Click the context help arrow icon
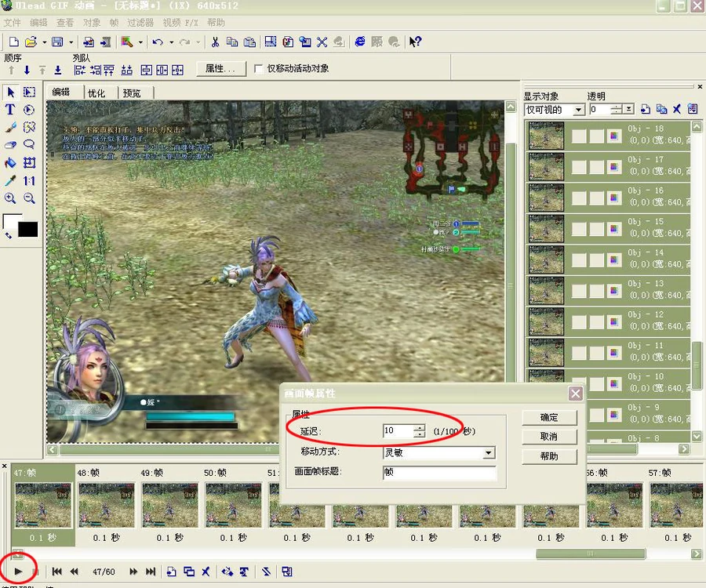This screenshot has width=706, height=588. point(415,42)
